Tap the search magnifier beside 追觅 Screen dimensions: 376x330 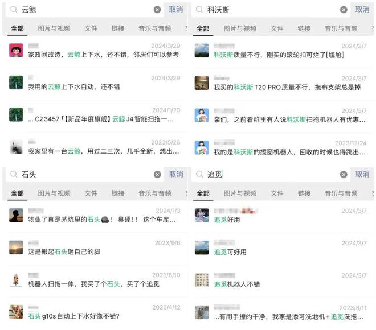point(199,174)
